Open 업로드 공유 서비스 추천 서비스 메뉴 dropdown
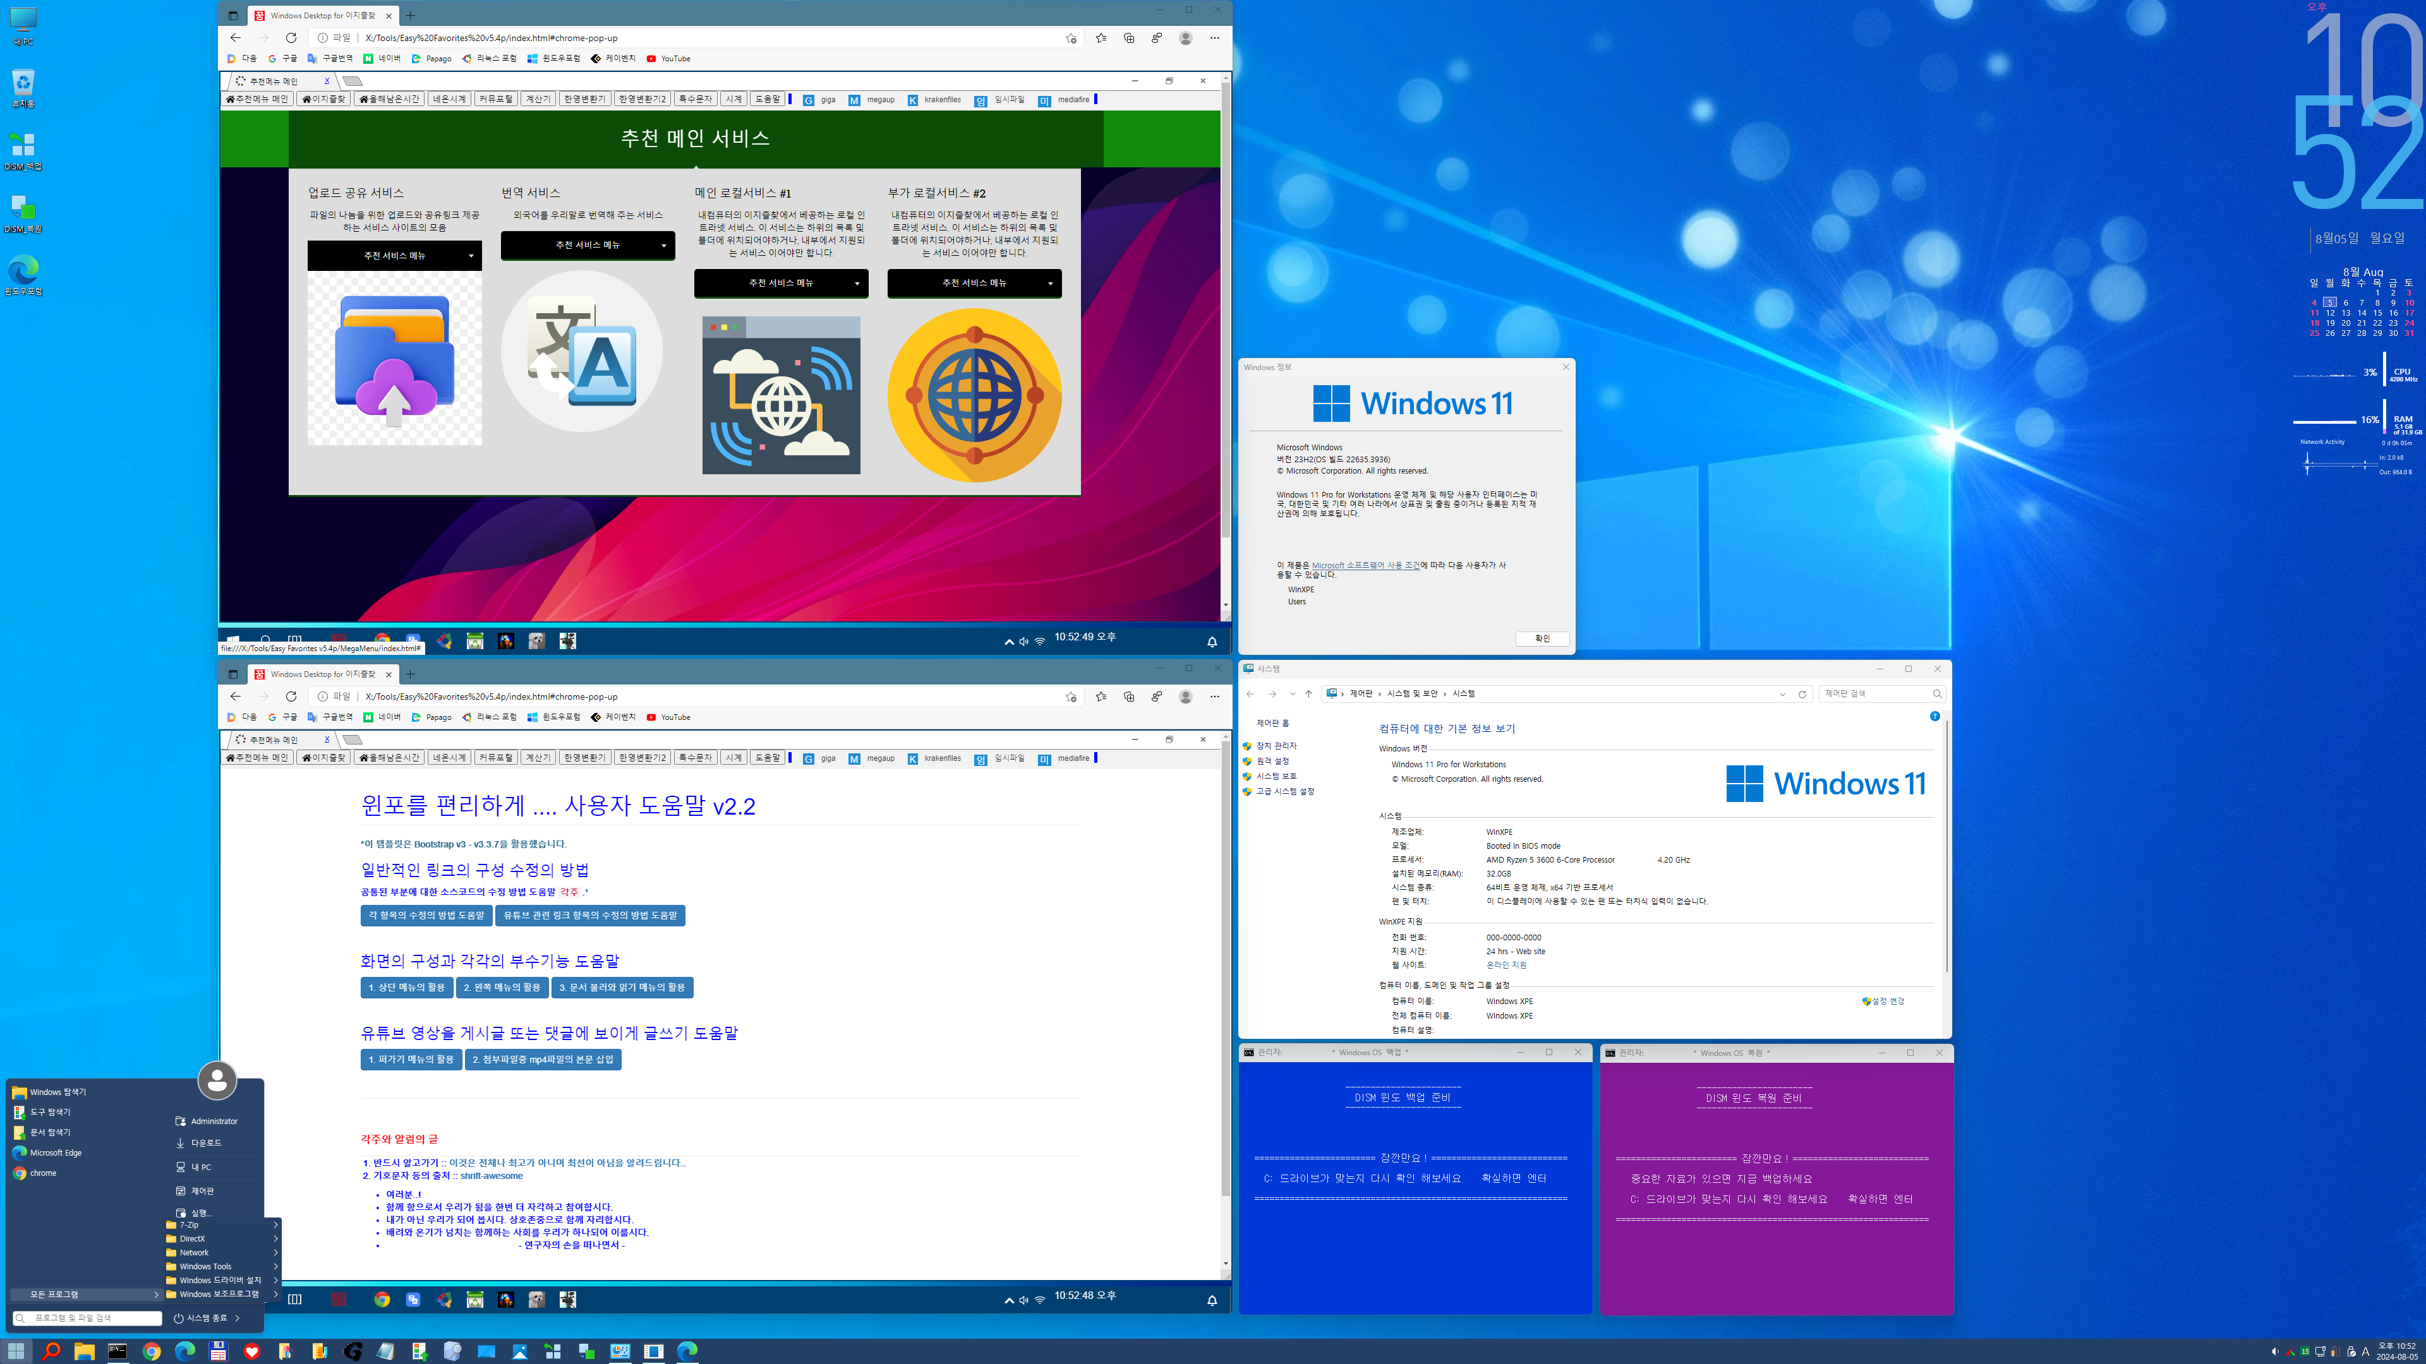The image size is (2426, 1364). pos(395,255)
